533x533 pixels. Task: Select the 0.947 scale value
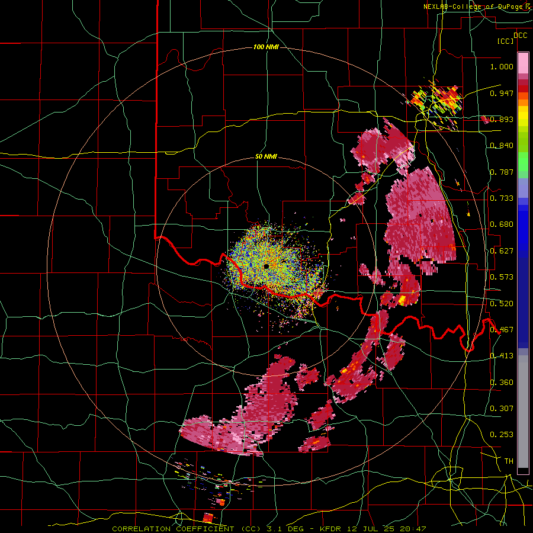point(502,93)
